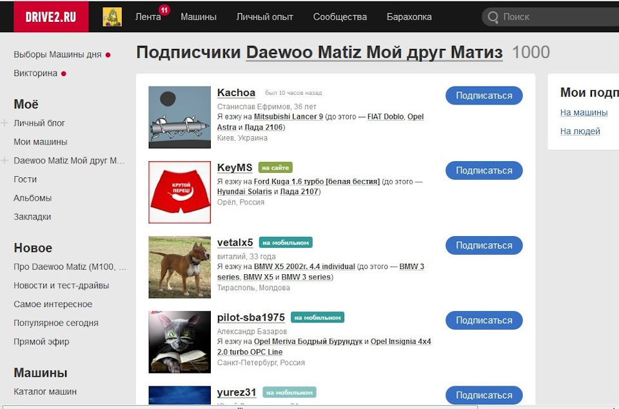The image size is (619, 409).
Task: Open Новости и тест-драйвы
Action: click(61, 285)
